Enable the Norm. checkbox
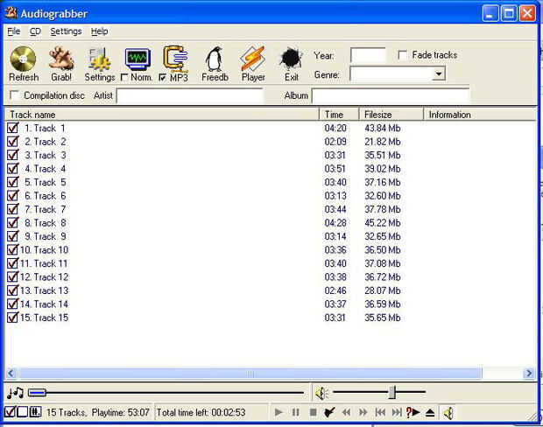The height and width of the screenshot is (427, 543). [x=124, y=78]
